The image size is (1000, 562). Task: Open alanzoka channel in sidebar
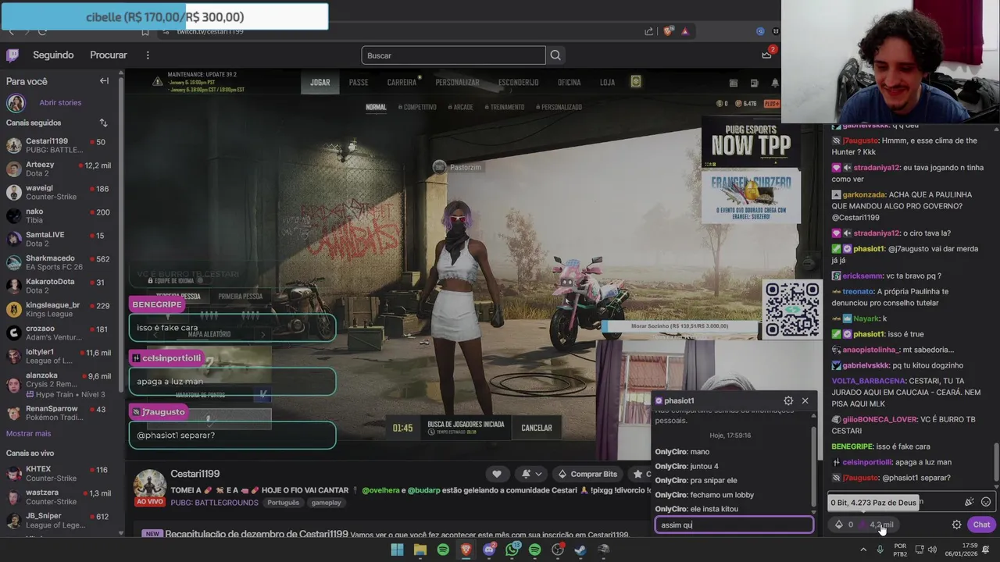pos(60,384)
